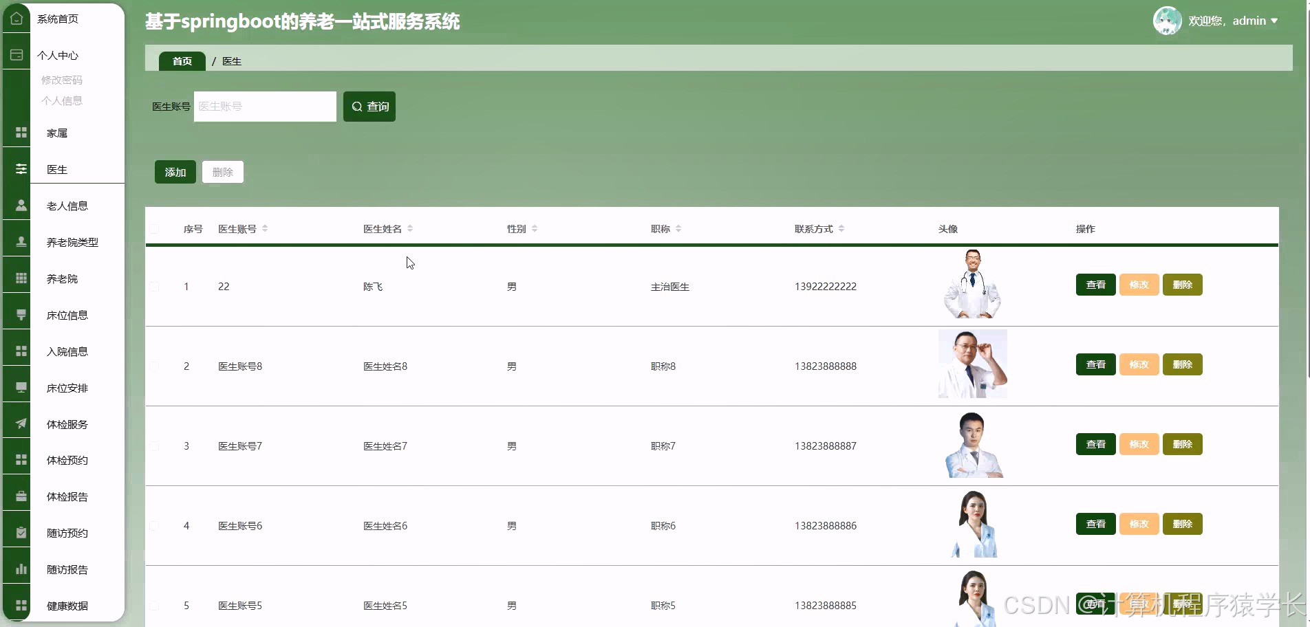1310x627 pixels.
Task: Click the search button 查询
Action: coord(369,107)
